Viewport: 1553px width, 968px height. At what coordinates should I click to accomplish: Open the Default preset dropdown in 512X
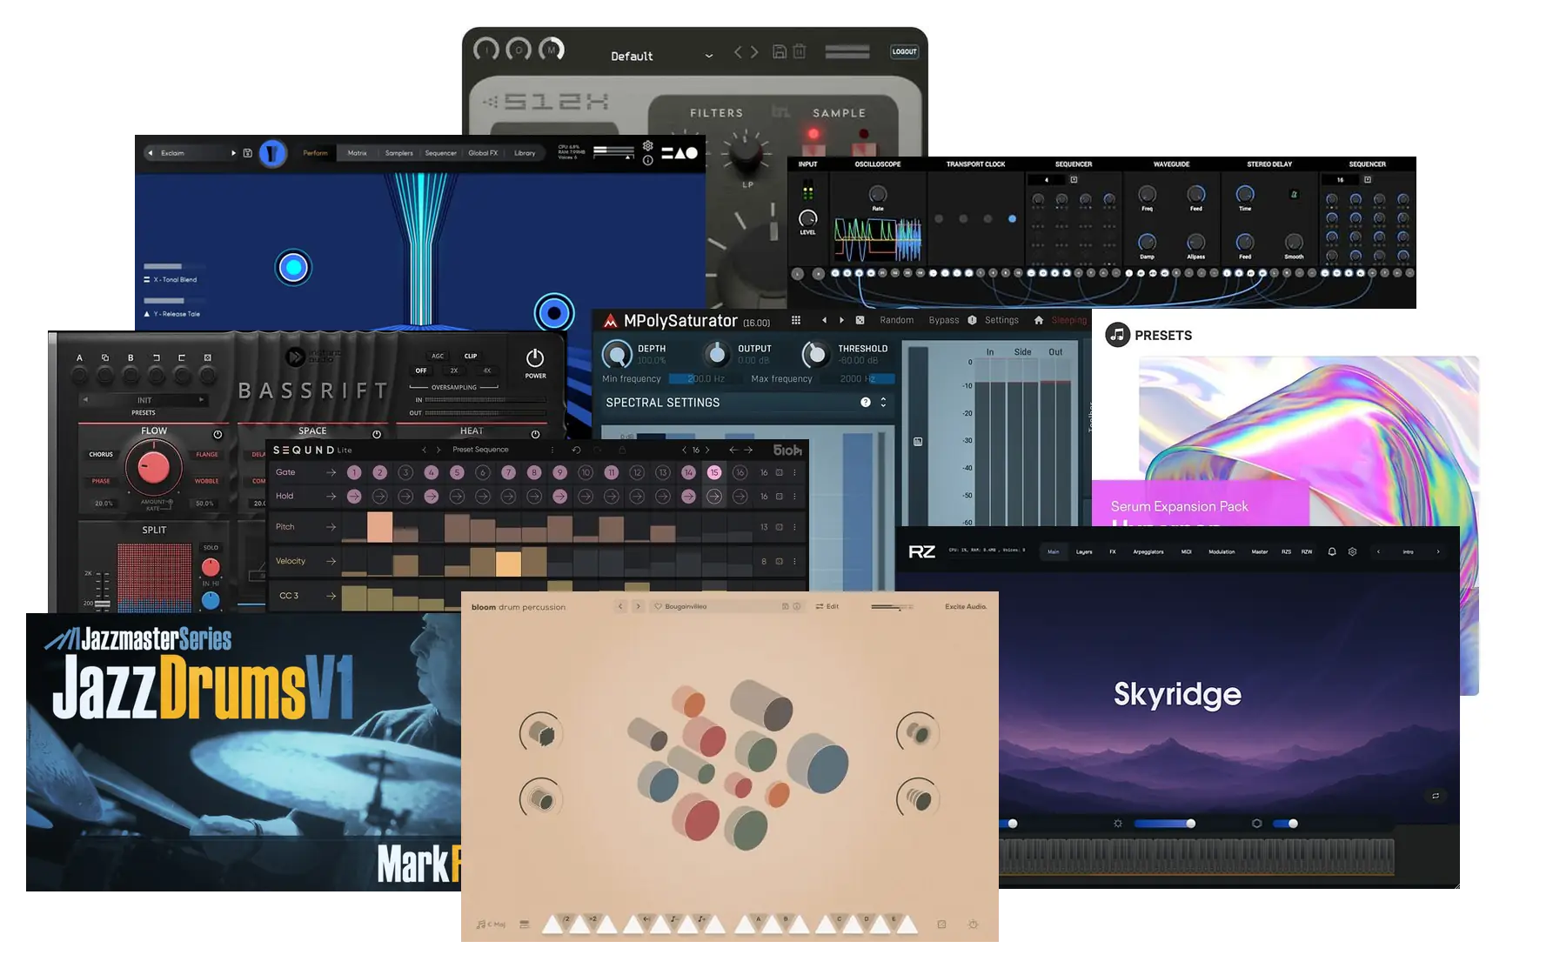661,56
